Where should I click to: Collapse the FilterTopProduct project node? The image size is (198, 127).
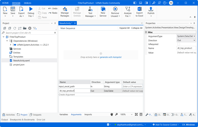tap(4, 37)
